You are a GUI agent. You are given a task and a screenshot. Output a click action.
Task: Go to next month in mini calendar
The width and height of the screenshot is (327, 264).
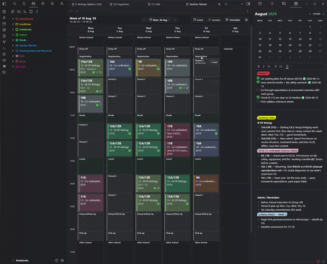point(324,14)
